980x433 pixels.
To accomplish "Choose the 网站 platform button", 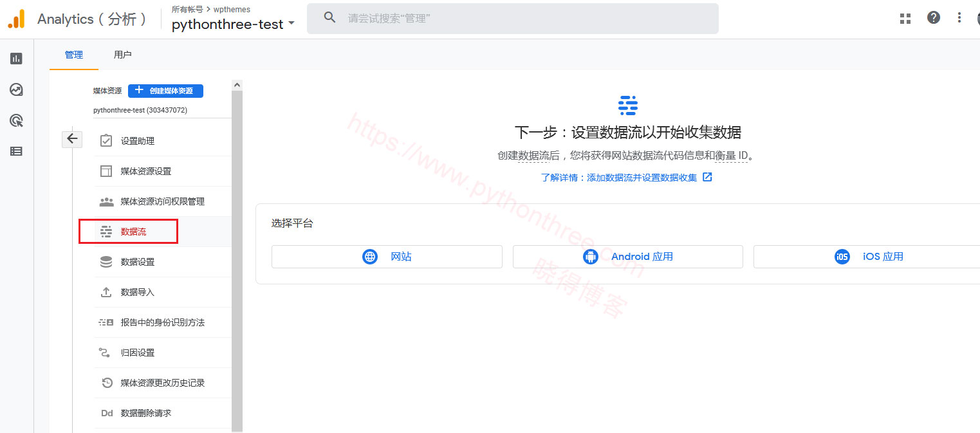I will (387, 257).
